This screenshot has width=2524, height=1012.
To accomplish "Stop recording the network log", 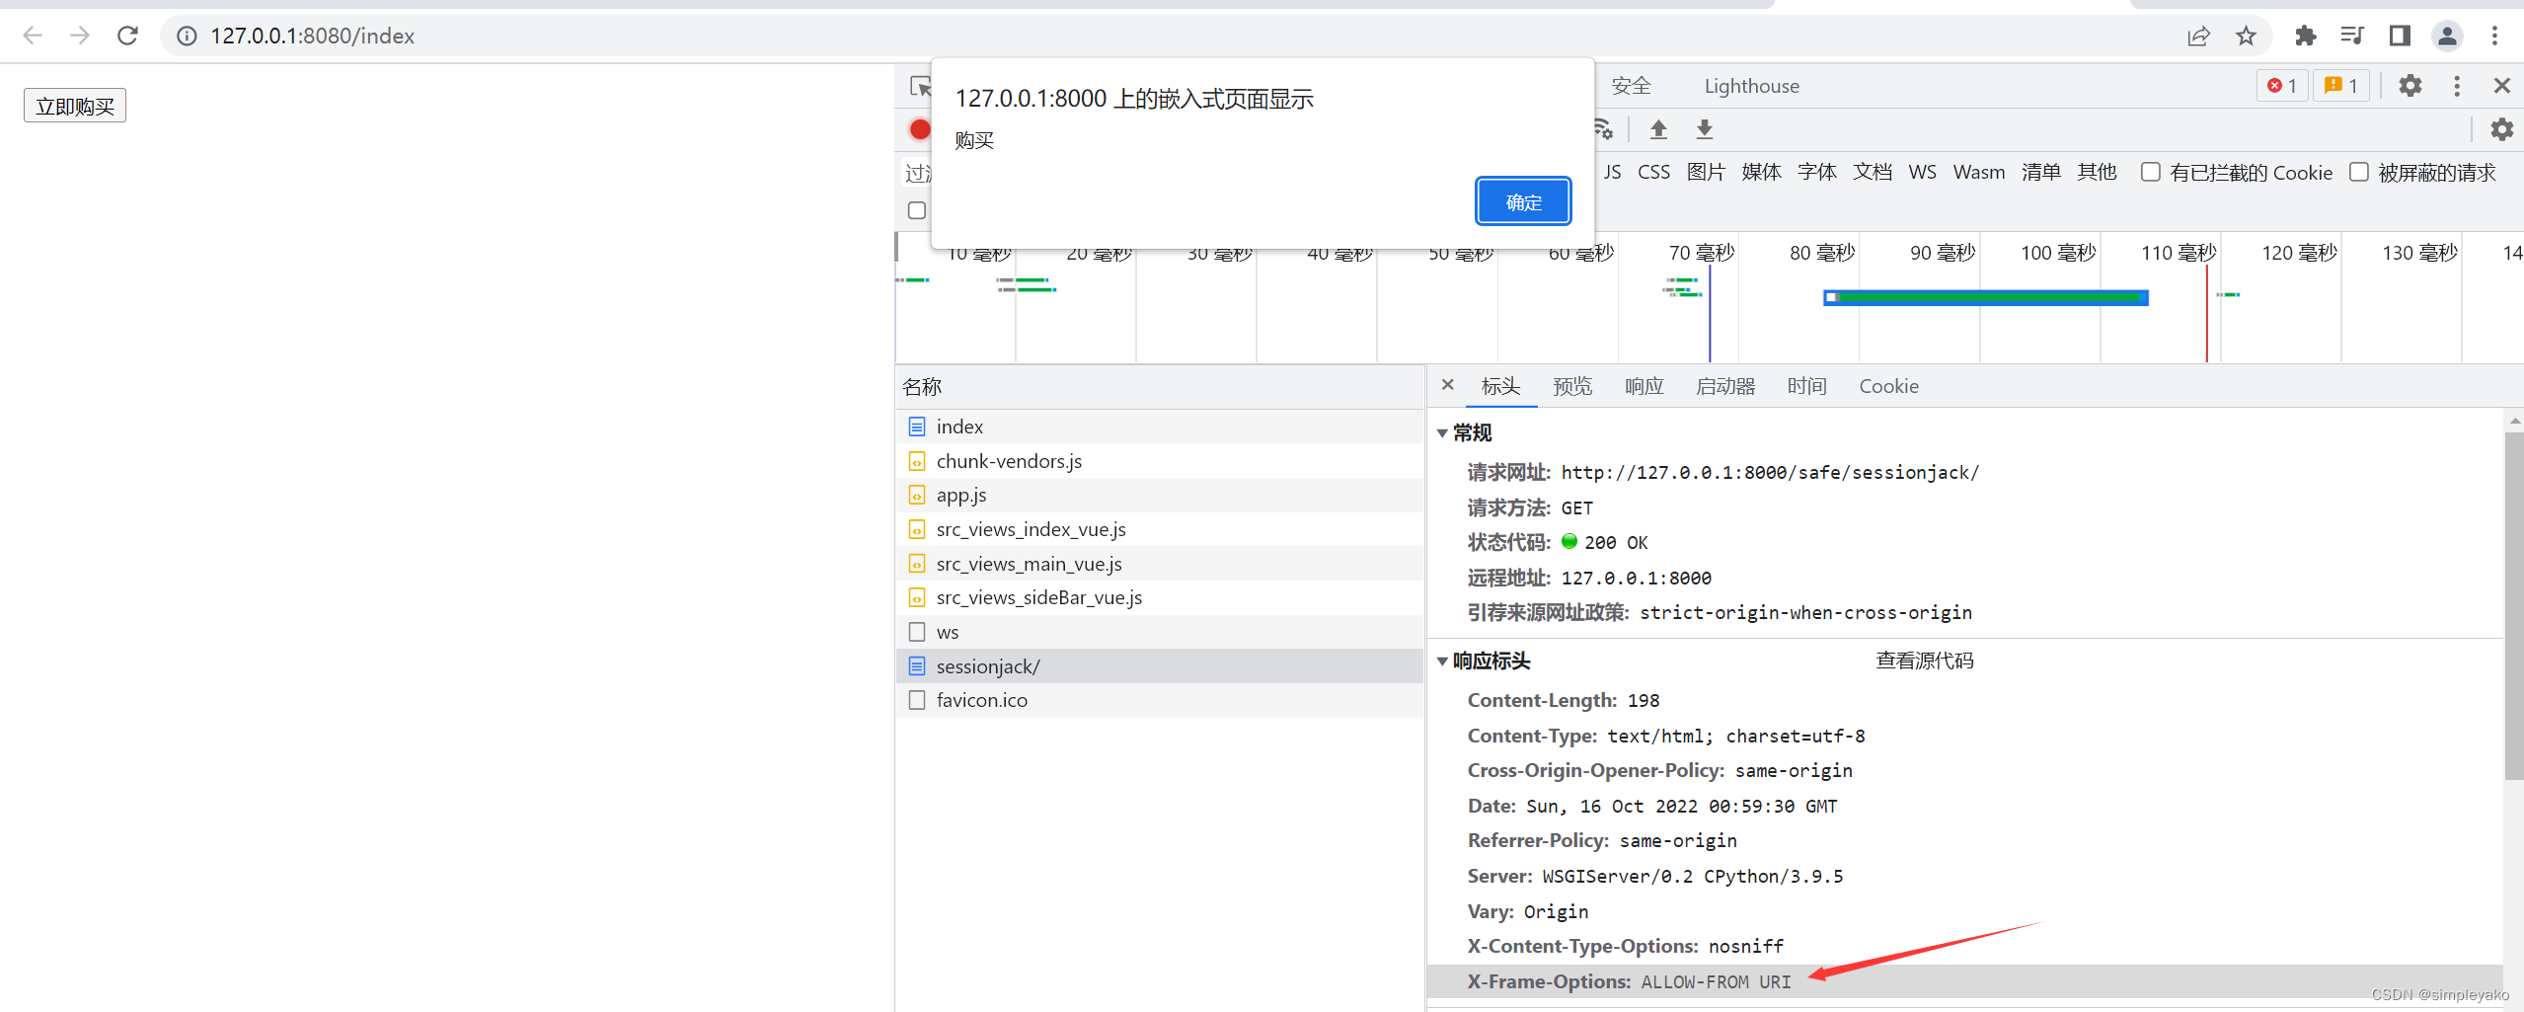I will coord(919,129).
